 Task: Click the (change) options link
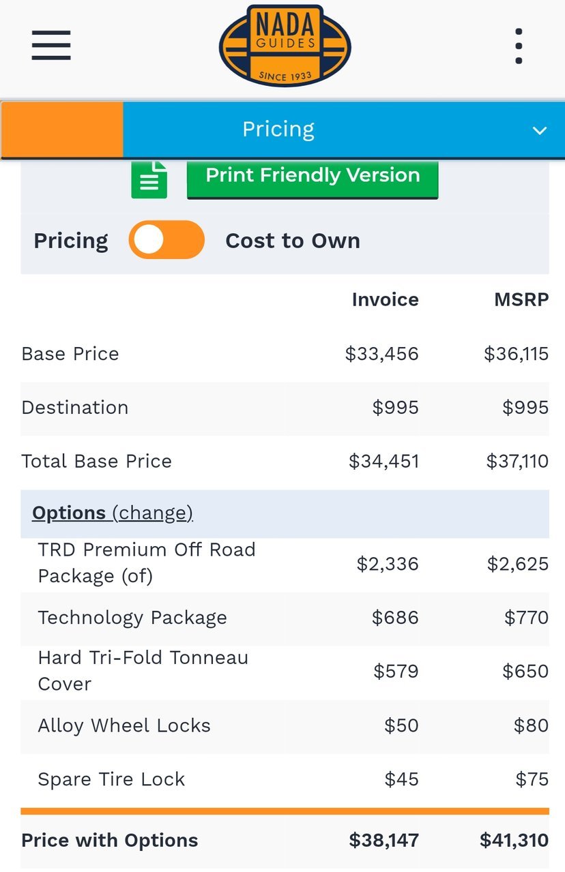(x=152, y=513)
